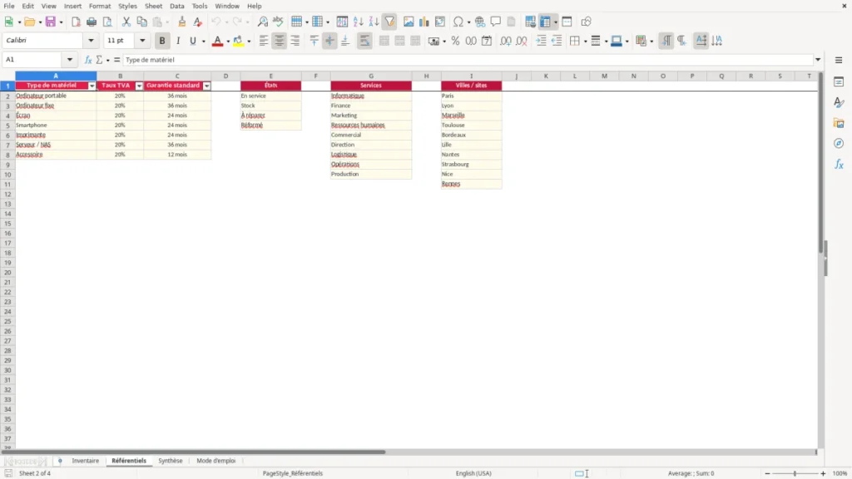The width and height of the screenshot is (852, 479).
Task: Switch to Mode d'emploi sheet tab
Action: (x=215, y=461)
